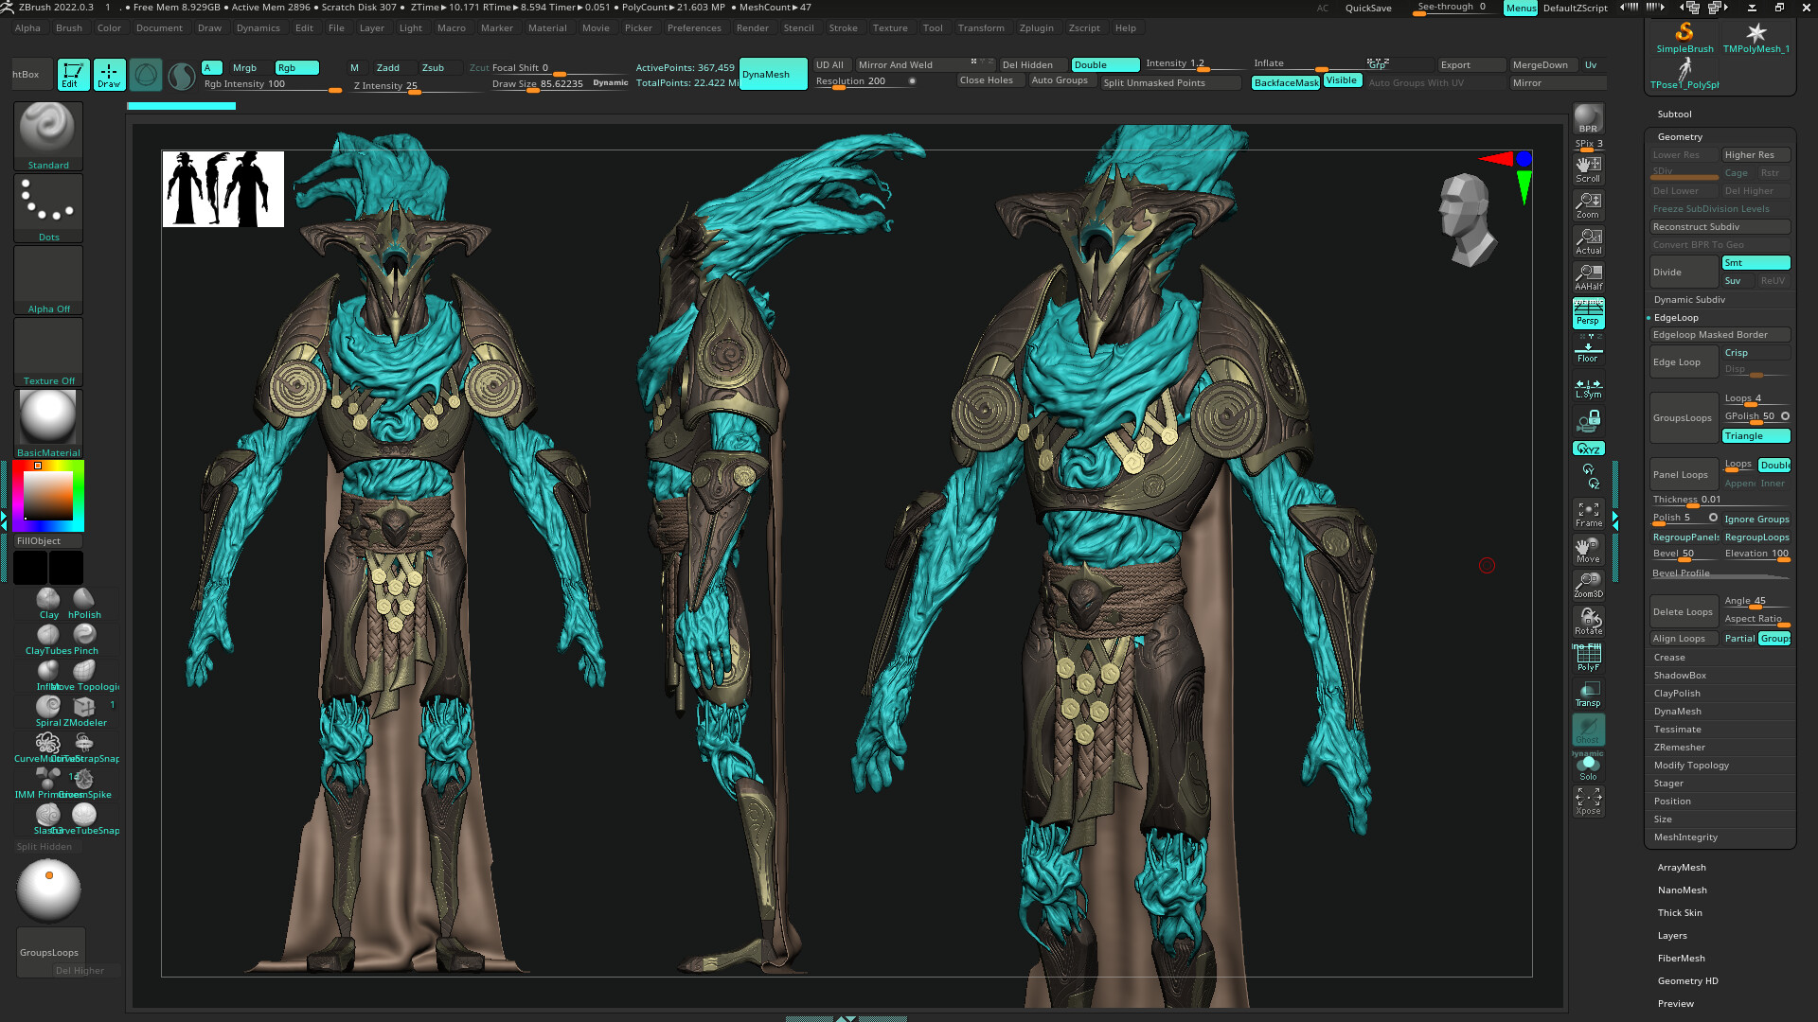This screenshot has height=1022, width=1818.
Task: Enable Solo mode icon
Action: pyautogui.click(x=1588, y=766)
